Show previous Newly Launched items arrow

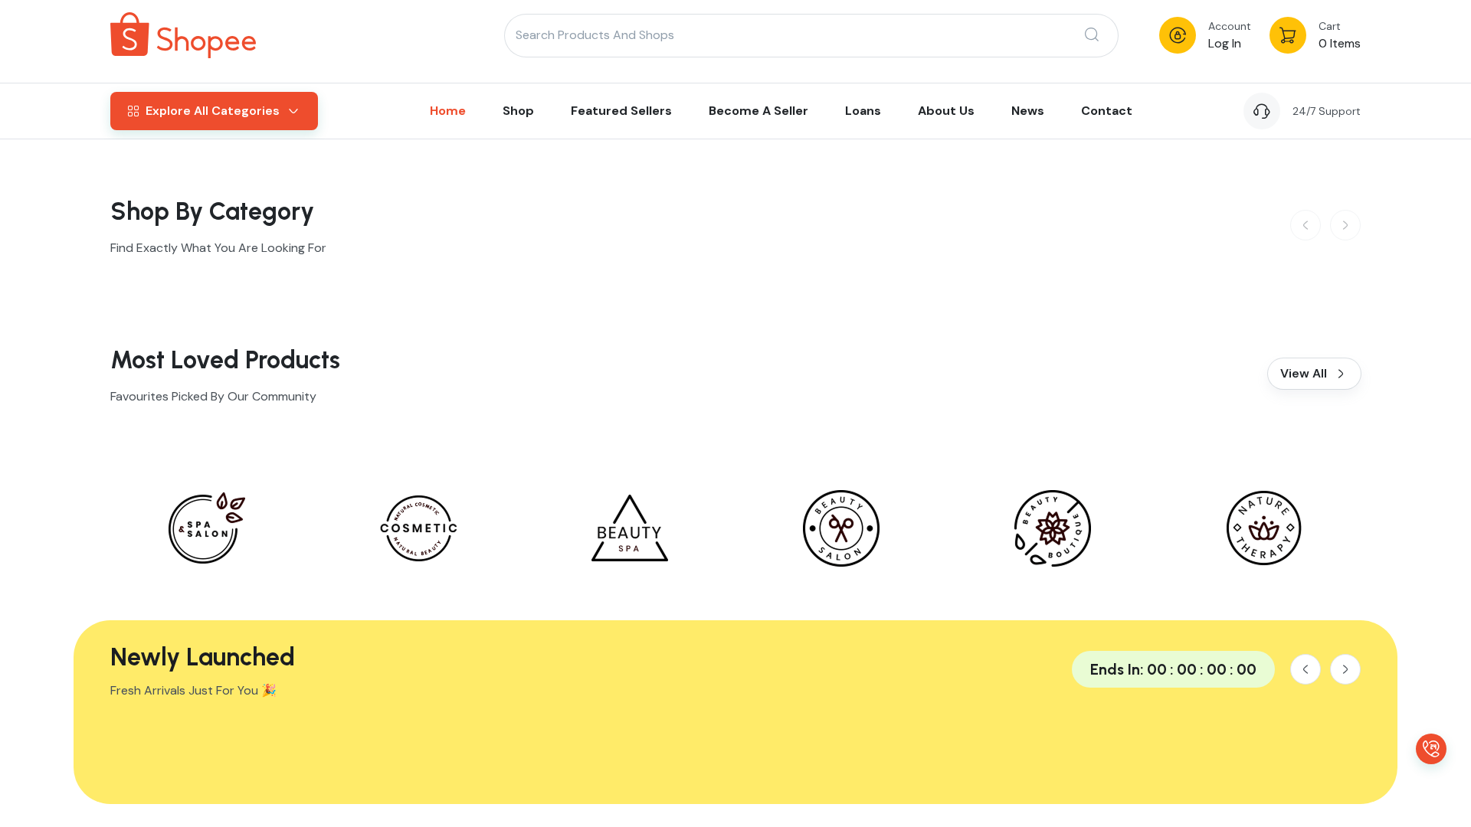pos(1306,669)
